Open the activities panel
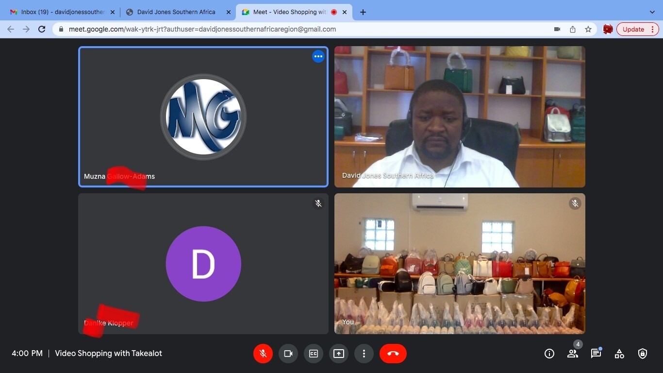663x373 pixels. [619, 354]
